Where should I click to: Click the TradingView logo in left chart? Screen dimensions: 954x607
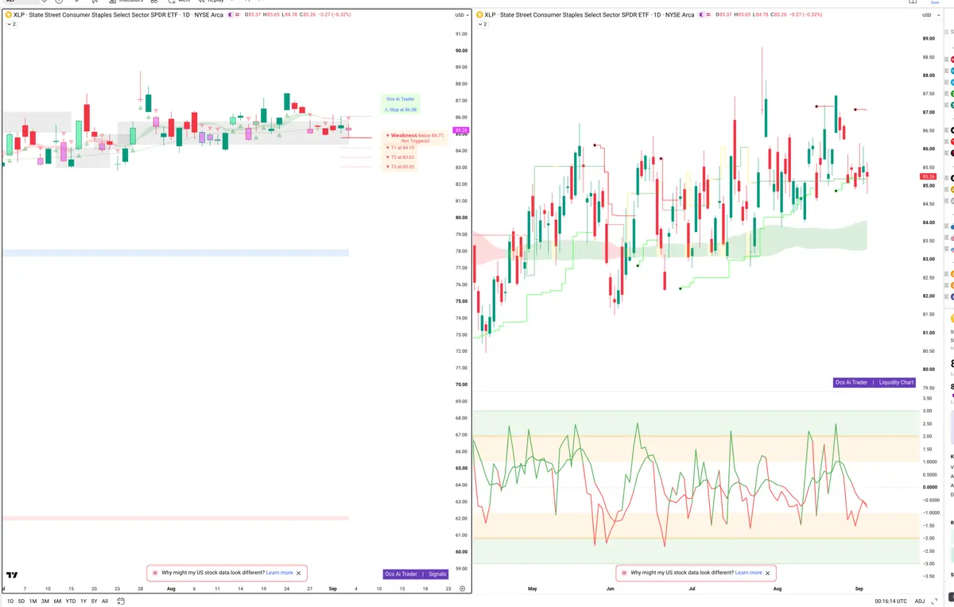[13, 574]
